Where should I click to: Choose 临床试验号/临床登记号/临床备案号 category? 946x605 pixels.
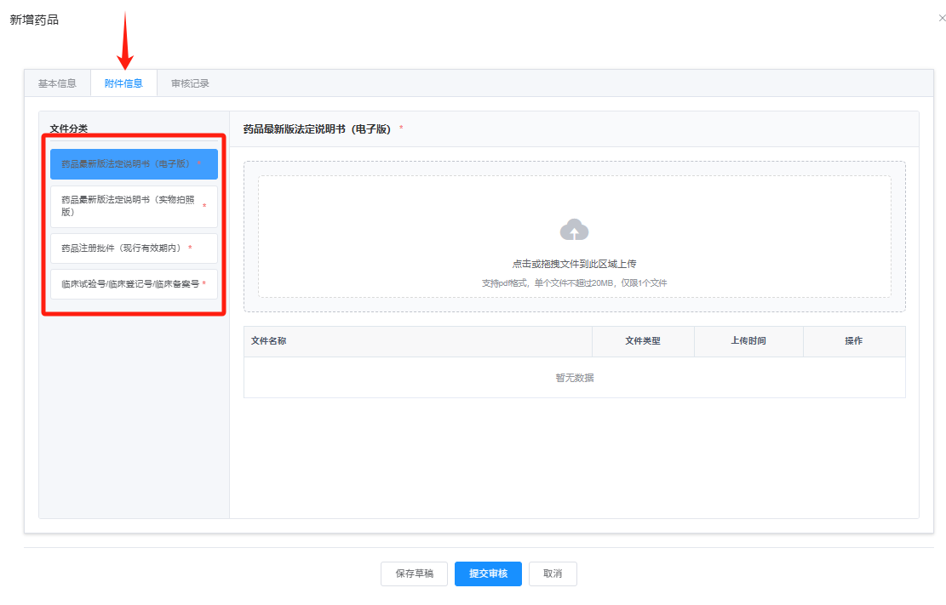(x=134, y=284)
